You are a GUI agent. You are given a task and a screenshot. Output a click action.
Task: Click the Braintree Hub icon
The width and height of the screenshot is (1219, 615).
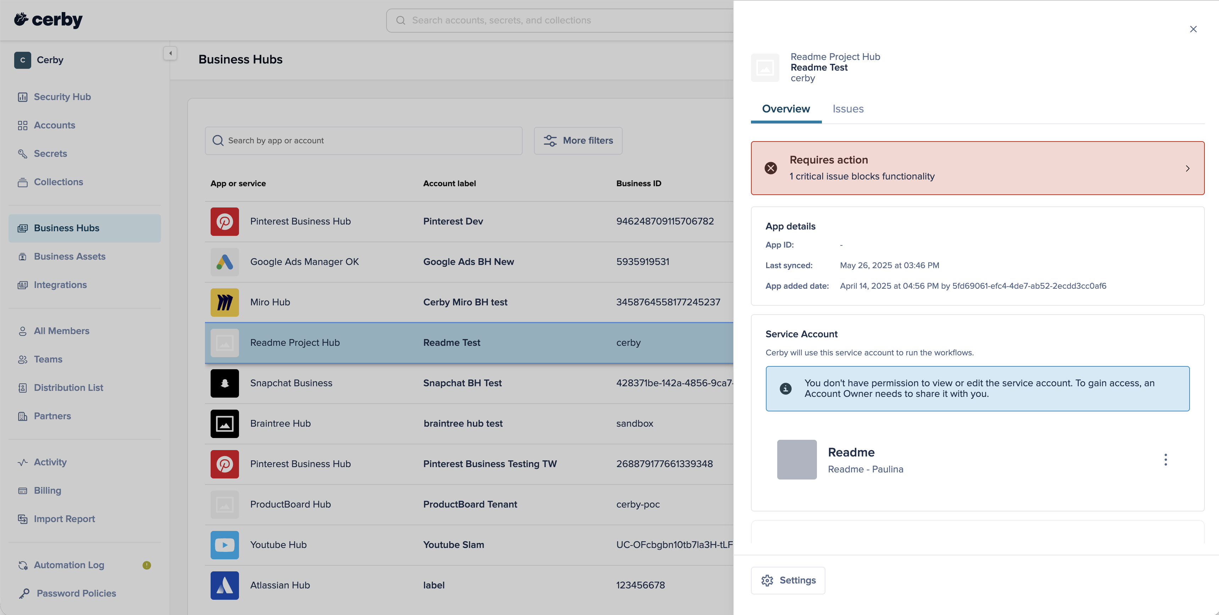(225, 424)
